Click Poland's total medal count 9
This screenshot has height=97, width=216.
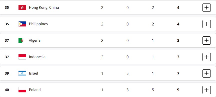click(x=178, y=90)
